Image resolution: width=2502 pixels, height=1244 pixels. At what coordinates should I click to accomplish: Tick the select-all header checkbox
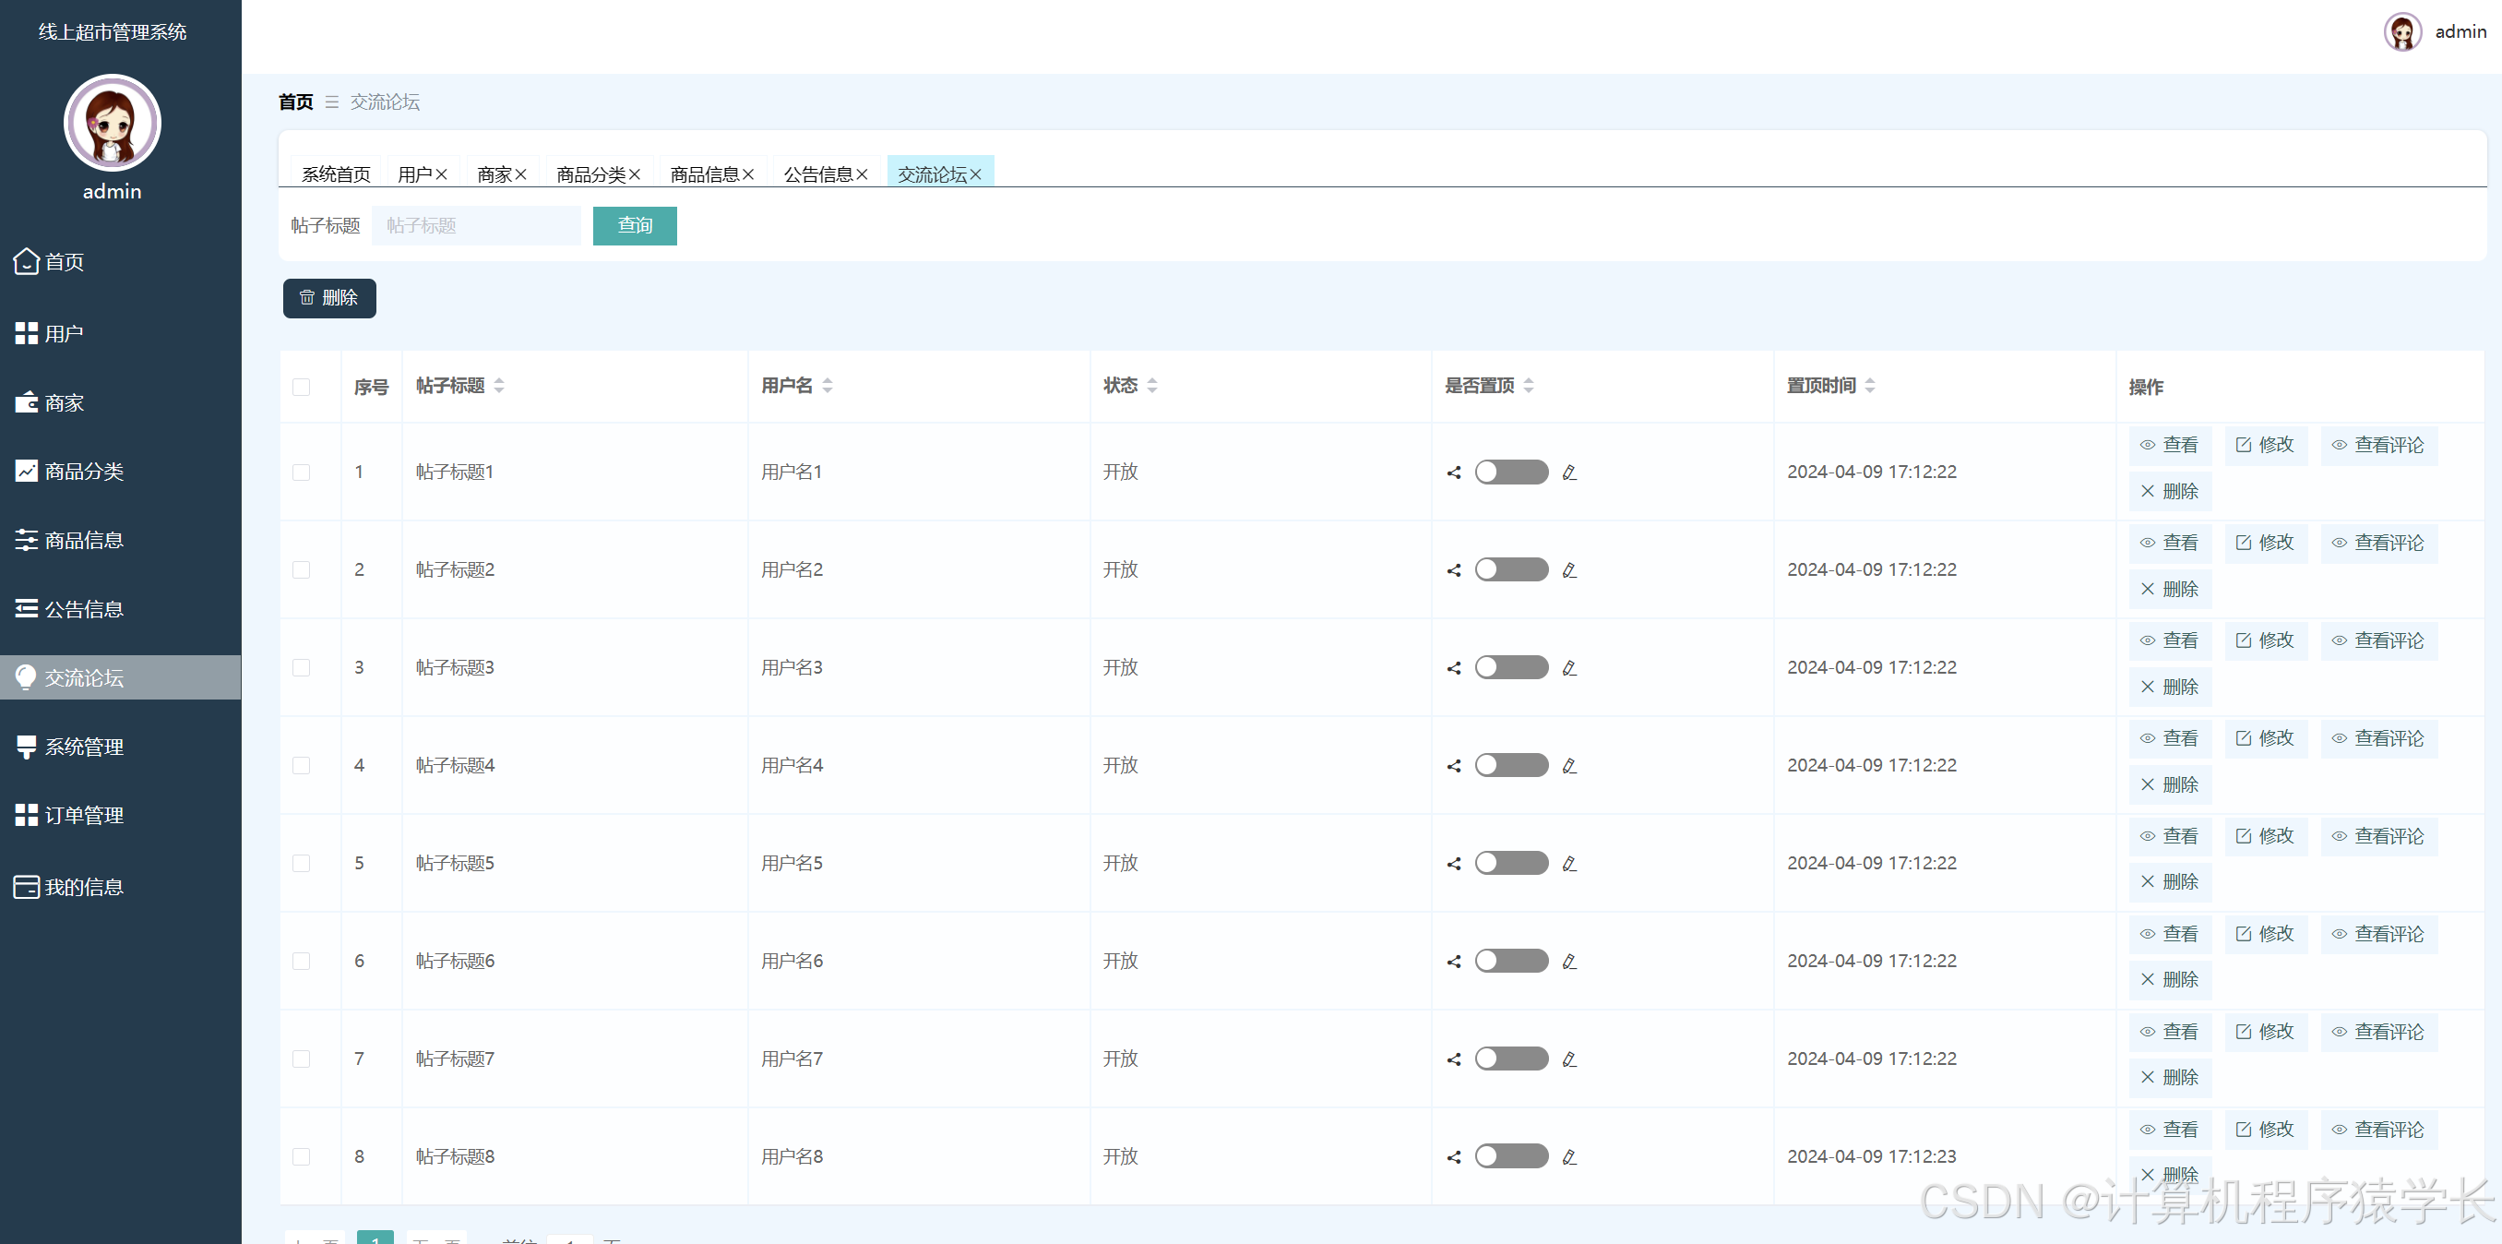coord(301,387)
